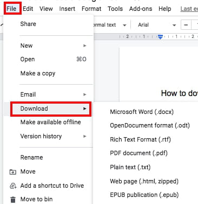Open the Insert menu

click(67, 9)
